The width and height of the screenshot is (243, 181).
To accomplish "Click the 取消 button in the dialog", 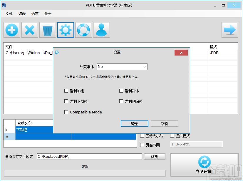I will pos(165,124).
